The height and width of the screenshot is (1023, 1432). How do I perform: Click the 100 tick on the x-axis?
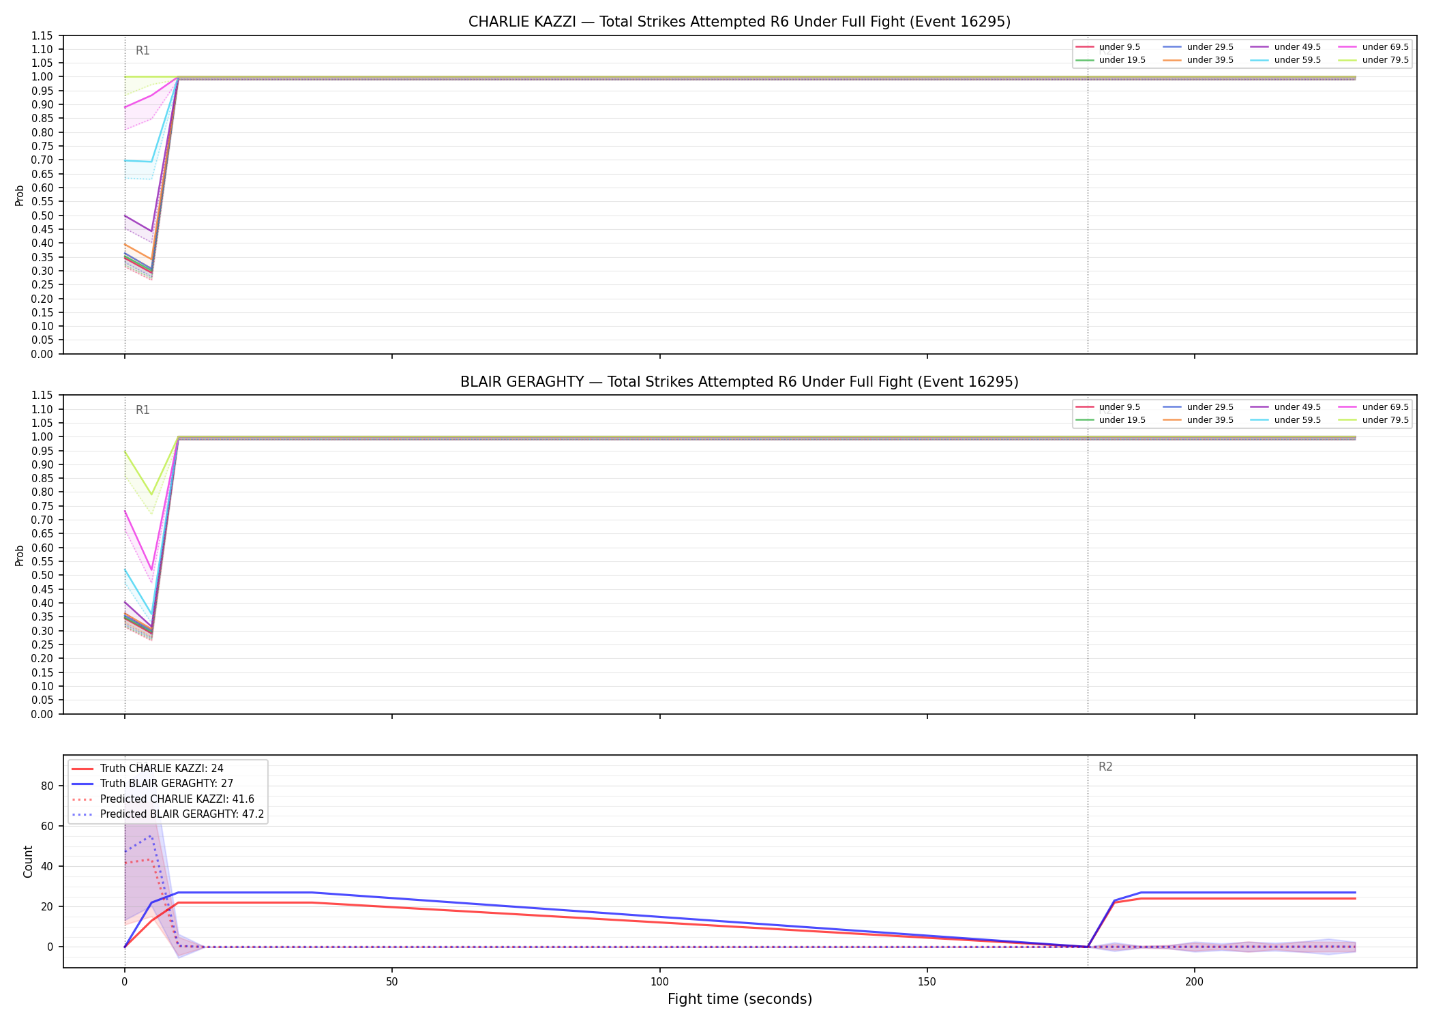click(659, 982)
